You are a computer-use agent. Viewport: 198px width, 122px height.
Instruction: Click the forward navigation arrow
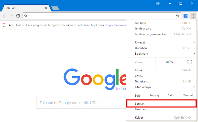(x=11, y=16)
